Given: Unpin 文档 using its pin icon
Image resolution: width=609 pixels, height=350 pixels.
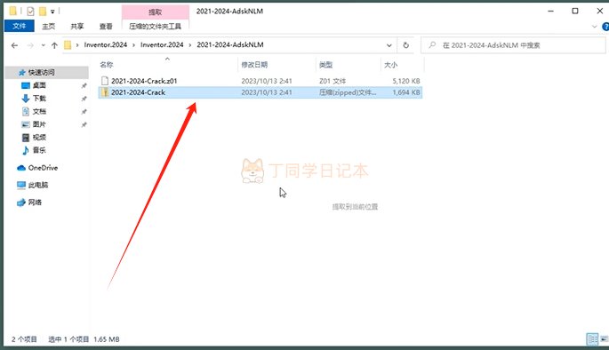Looking at the screenshot, I should point(84,112).
